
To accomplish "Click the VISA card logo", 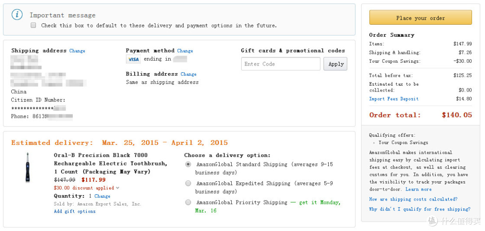I will click(x=133, y=59).
